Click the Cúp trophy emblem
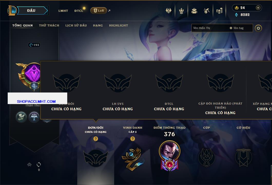The width and height of the screenshot is (272, 185). (206, 158)
